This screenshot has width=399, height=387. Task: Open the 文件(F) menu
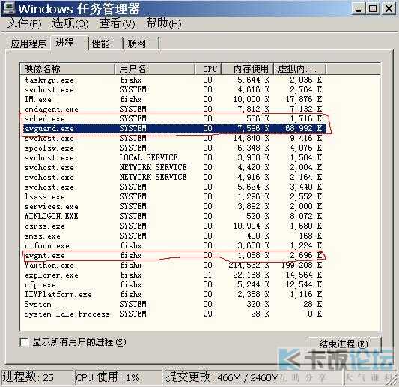tap(24, 23)
